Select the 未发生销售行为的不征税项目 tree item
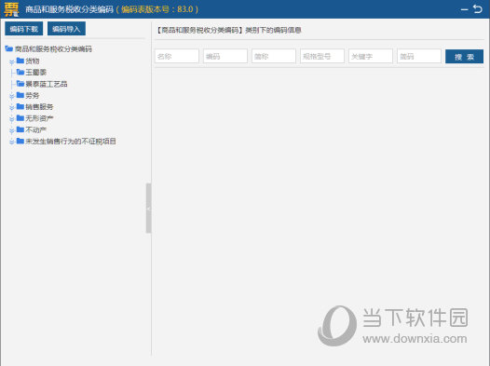The width and height of the screenshot is (490, 366). [71, 142]
